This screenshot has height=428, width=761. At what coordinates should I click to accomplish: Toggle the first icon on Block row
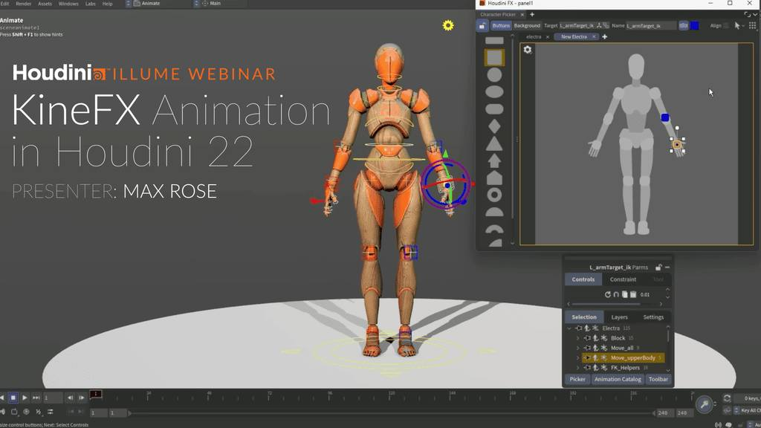(x=587, y=338)
